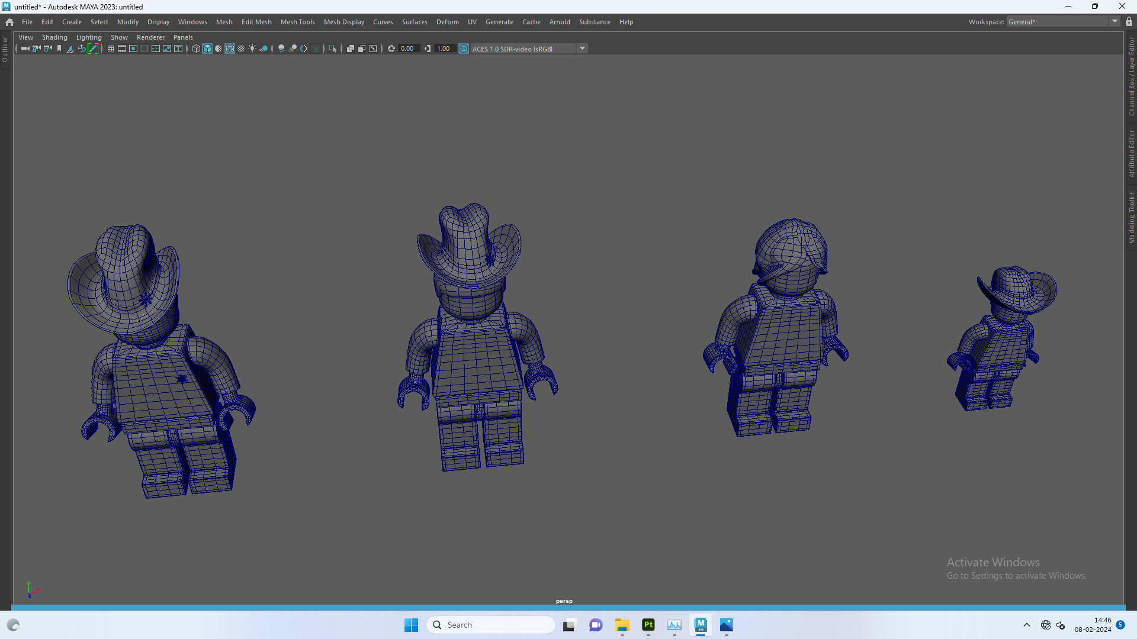Viewport: 1137px width, 639px height.
Task: Toggle Screen Space Ambient Occlusion icon
Action: [x=281, y=49]
